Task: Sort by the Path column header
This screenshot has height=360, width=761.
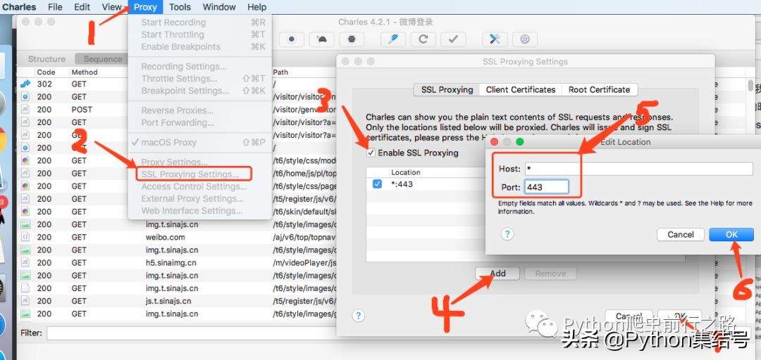Action: pyautogui.click(x=280, y=72)
